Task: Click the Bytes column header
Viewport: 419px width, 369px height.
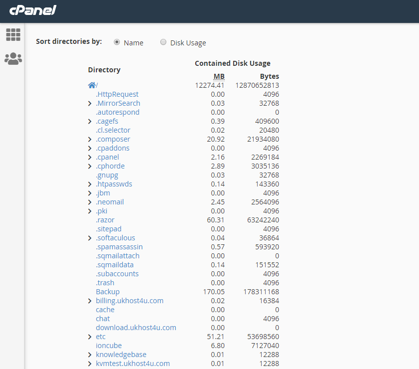Action: (x=269, y=76)
